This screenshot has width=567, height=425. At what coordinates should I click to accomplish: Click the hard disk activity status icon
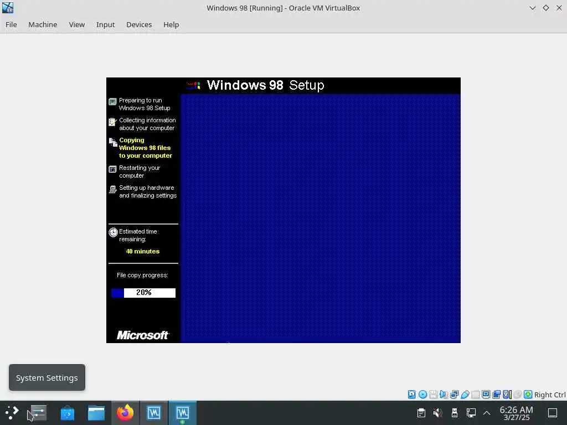point(411,394)
